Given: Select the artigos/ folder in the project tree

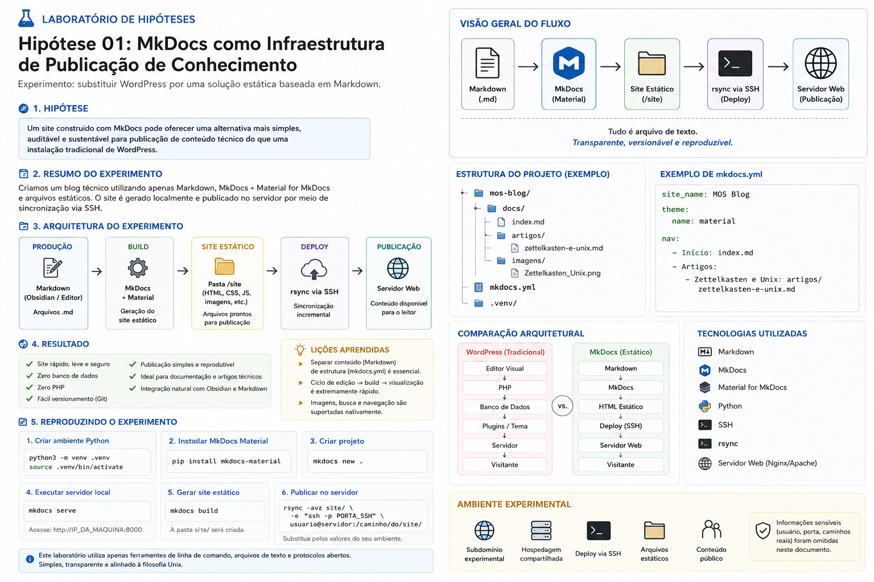Looking at the screenshot, I should 521,235.
